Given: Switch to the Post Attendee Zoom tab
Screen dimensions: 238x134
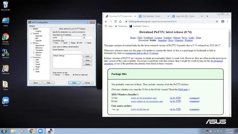Looking at the screenshot, I should tap(154, 16).
